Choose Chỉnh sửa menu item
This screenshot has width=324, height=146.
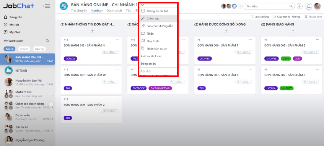158,19
